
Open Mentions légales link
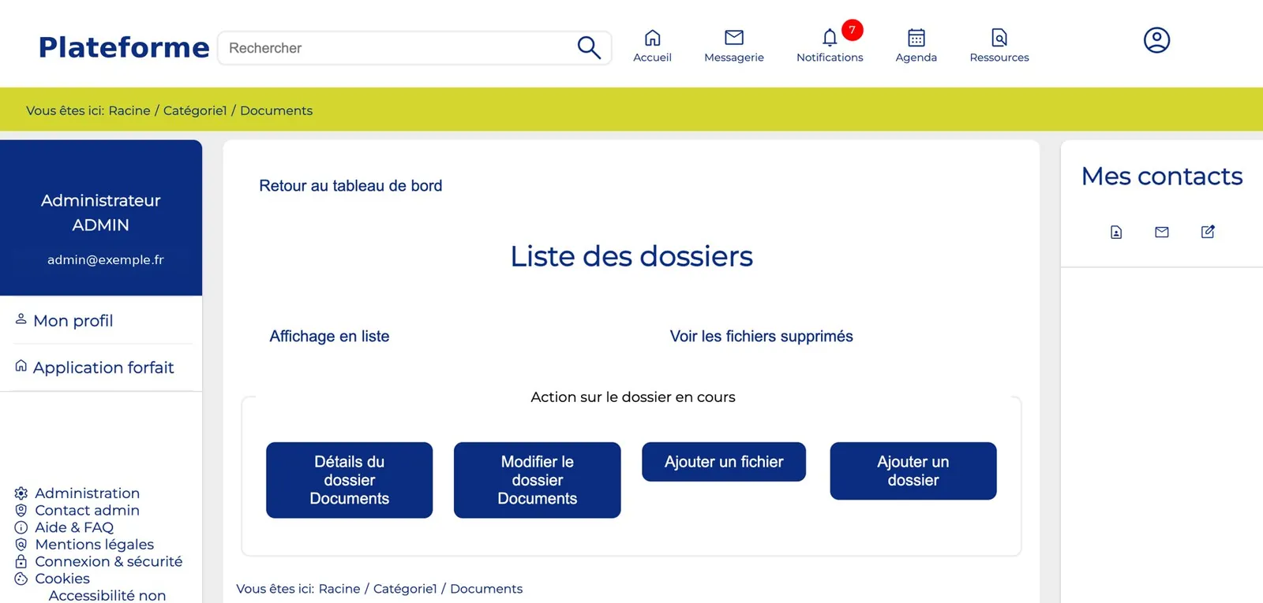pos(94,545)
